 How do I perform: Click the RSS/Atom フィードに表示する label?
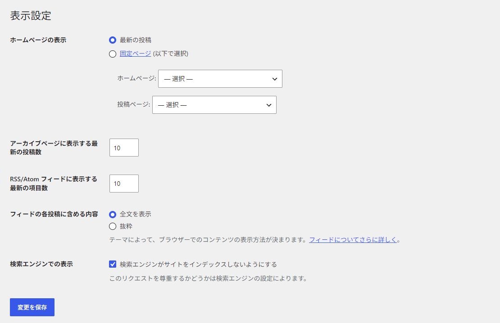[54, 184]
